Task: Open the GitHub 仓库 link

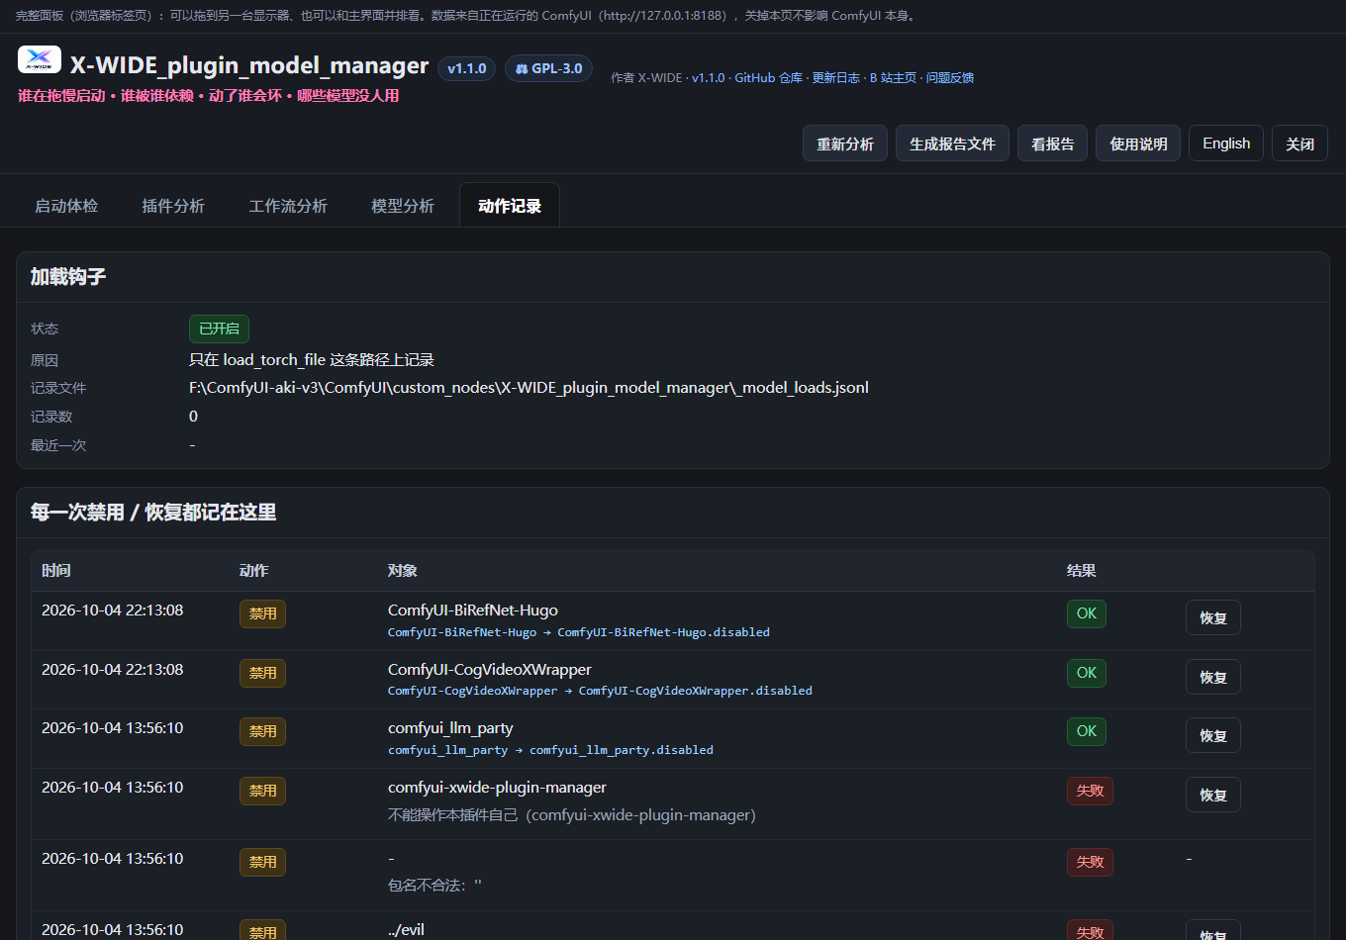Action: (768, 78)
